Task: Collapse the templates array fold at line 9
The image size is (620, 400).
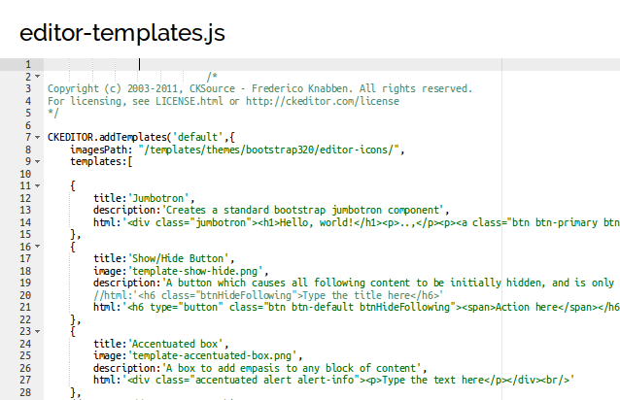Action: [38, 161]
